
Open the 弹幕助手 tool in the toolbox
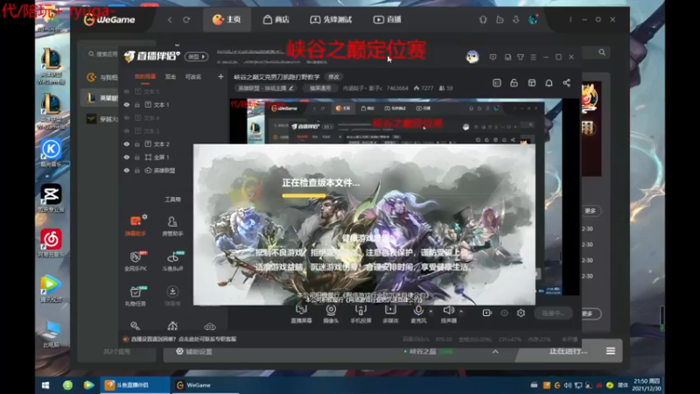coord(136,226)
